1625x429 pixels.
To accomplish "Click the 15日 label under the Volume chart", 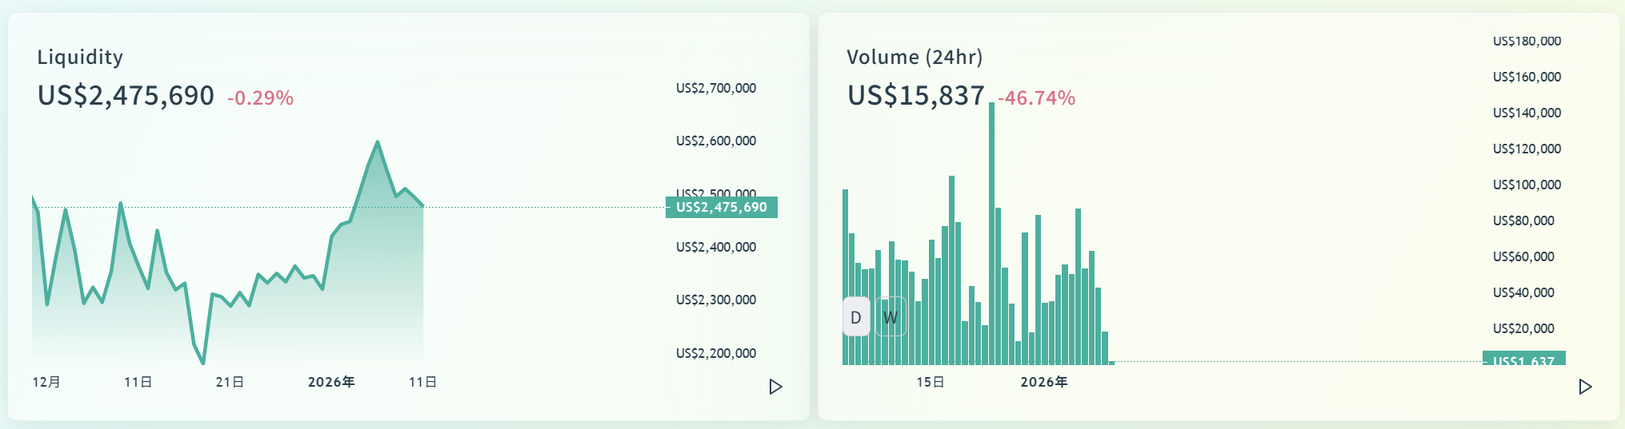I will point(931,382).
